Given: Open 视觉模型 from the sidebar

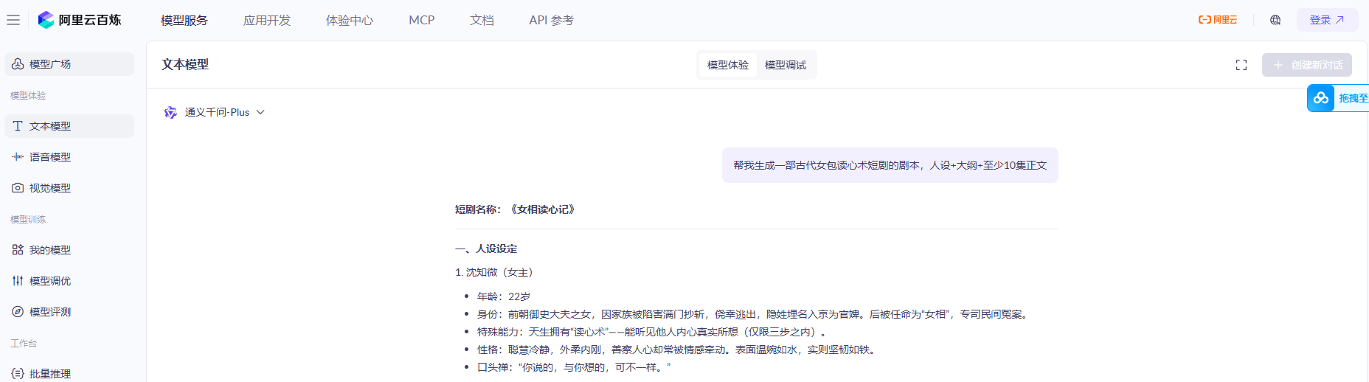Looking at the screenshot, I should 69,188.
